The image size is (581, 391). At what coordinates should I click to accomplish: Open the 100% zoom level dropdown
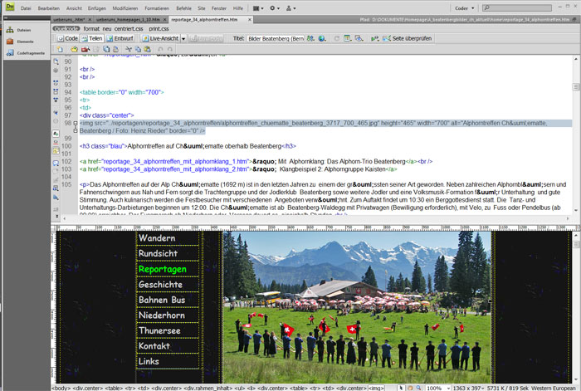coord(438,388)
